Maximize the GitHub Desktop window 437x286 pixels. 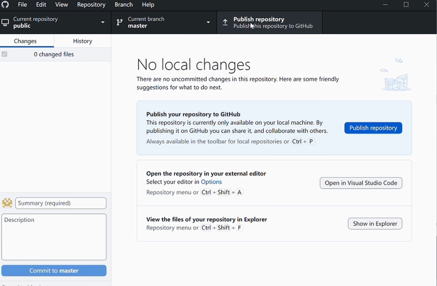[x=406, y=5]
